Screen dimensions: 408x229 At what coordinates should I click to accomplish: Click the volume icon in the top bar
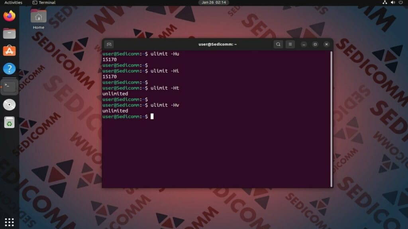393,2
